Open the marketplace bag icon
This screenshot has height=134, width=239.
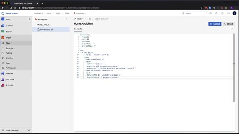point(217,13)
